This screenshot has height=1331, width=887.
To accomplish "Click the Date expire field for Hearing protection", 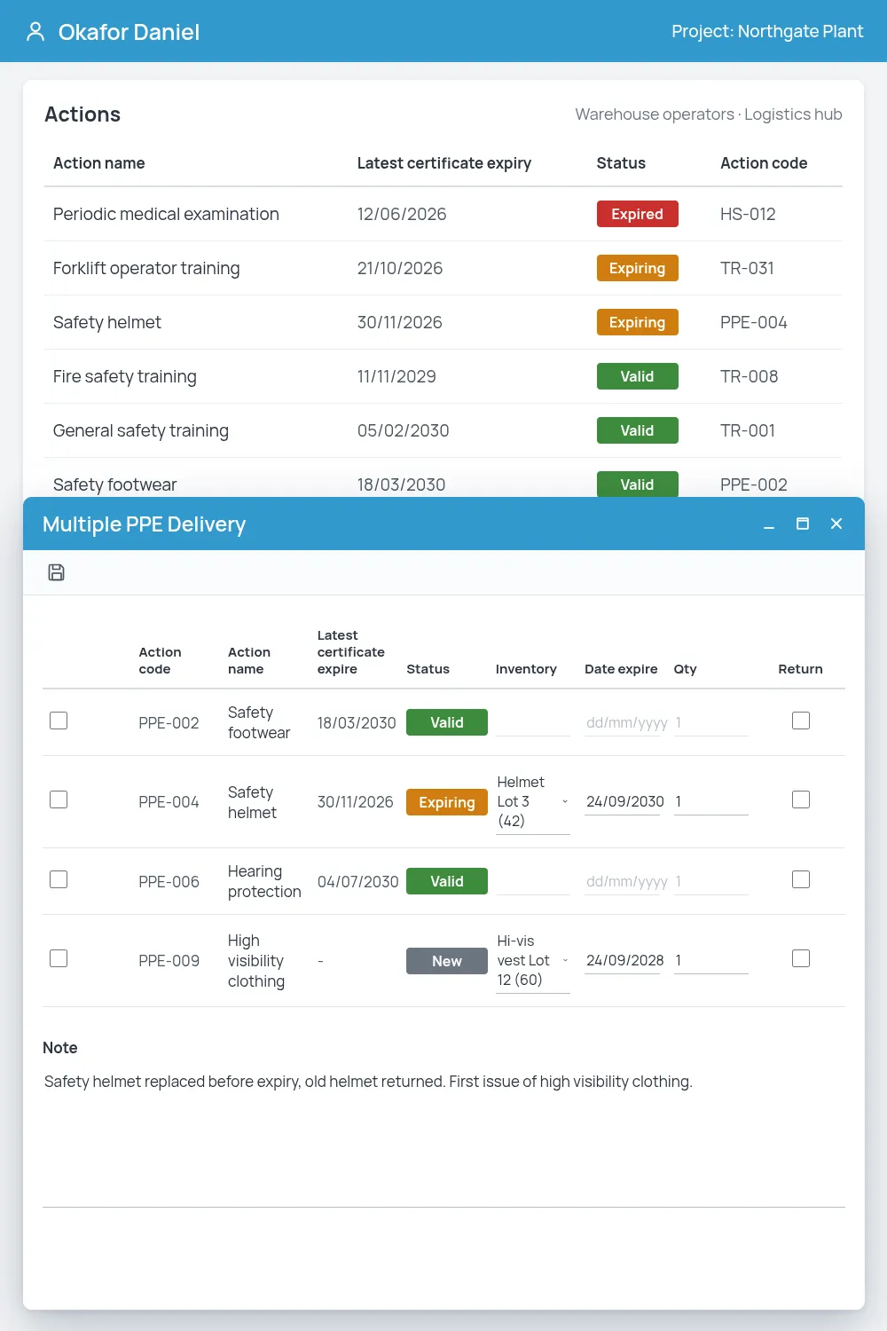I will click(622, 882).
